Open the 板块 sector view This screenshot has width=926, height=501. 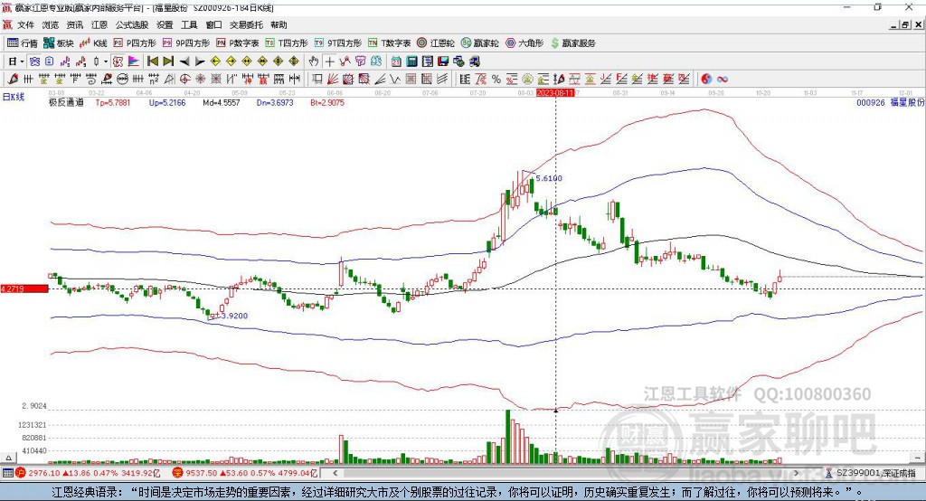tap(58, 43)
